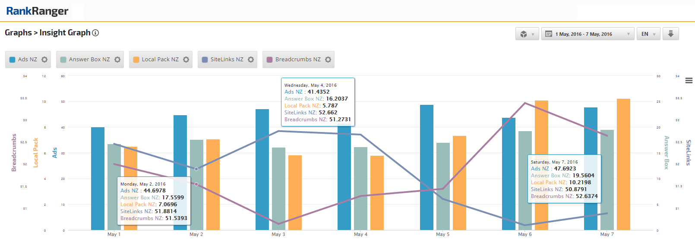Open the chart hamburger menu
Screen dimensions: 695x239
point(689,81)
